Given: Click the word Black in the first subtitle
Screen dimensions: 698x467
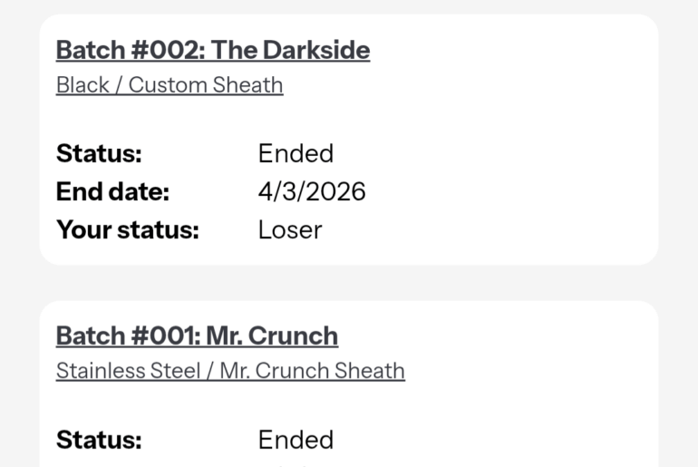Looking at the screenshot, I should click(82, 85).
